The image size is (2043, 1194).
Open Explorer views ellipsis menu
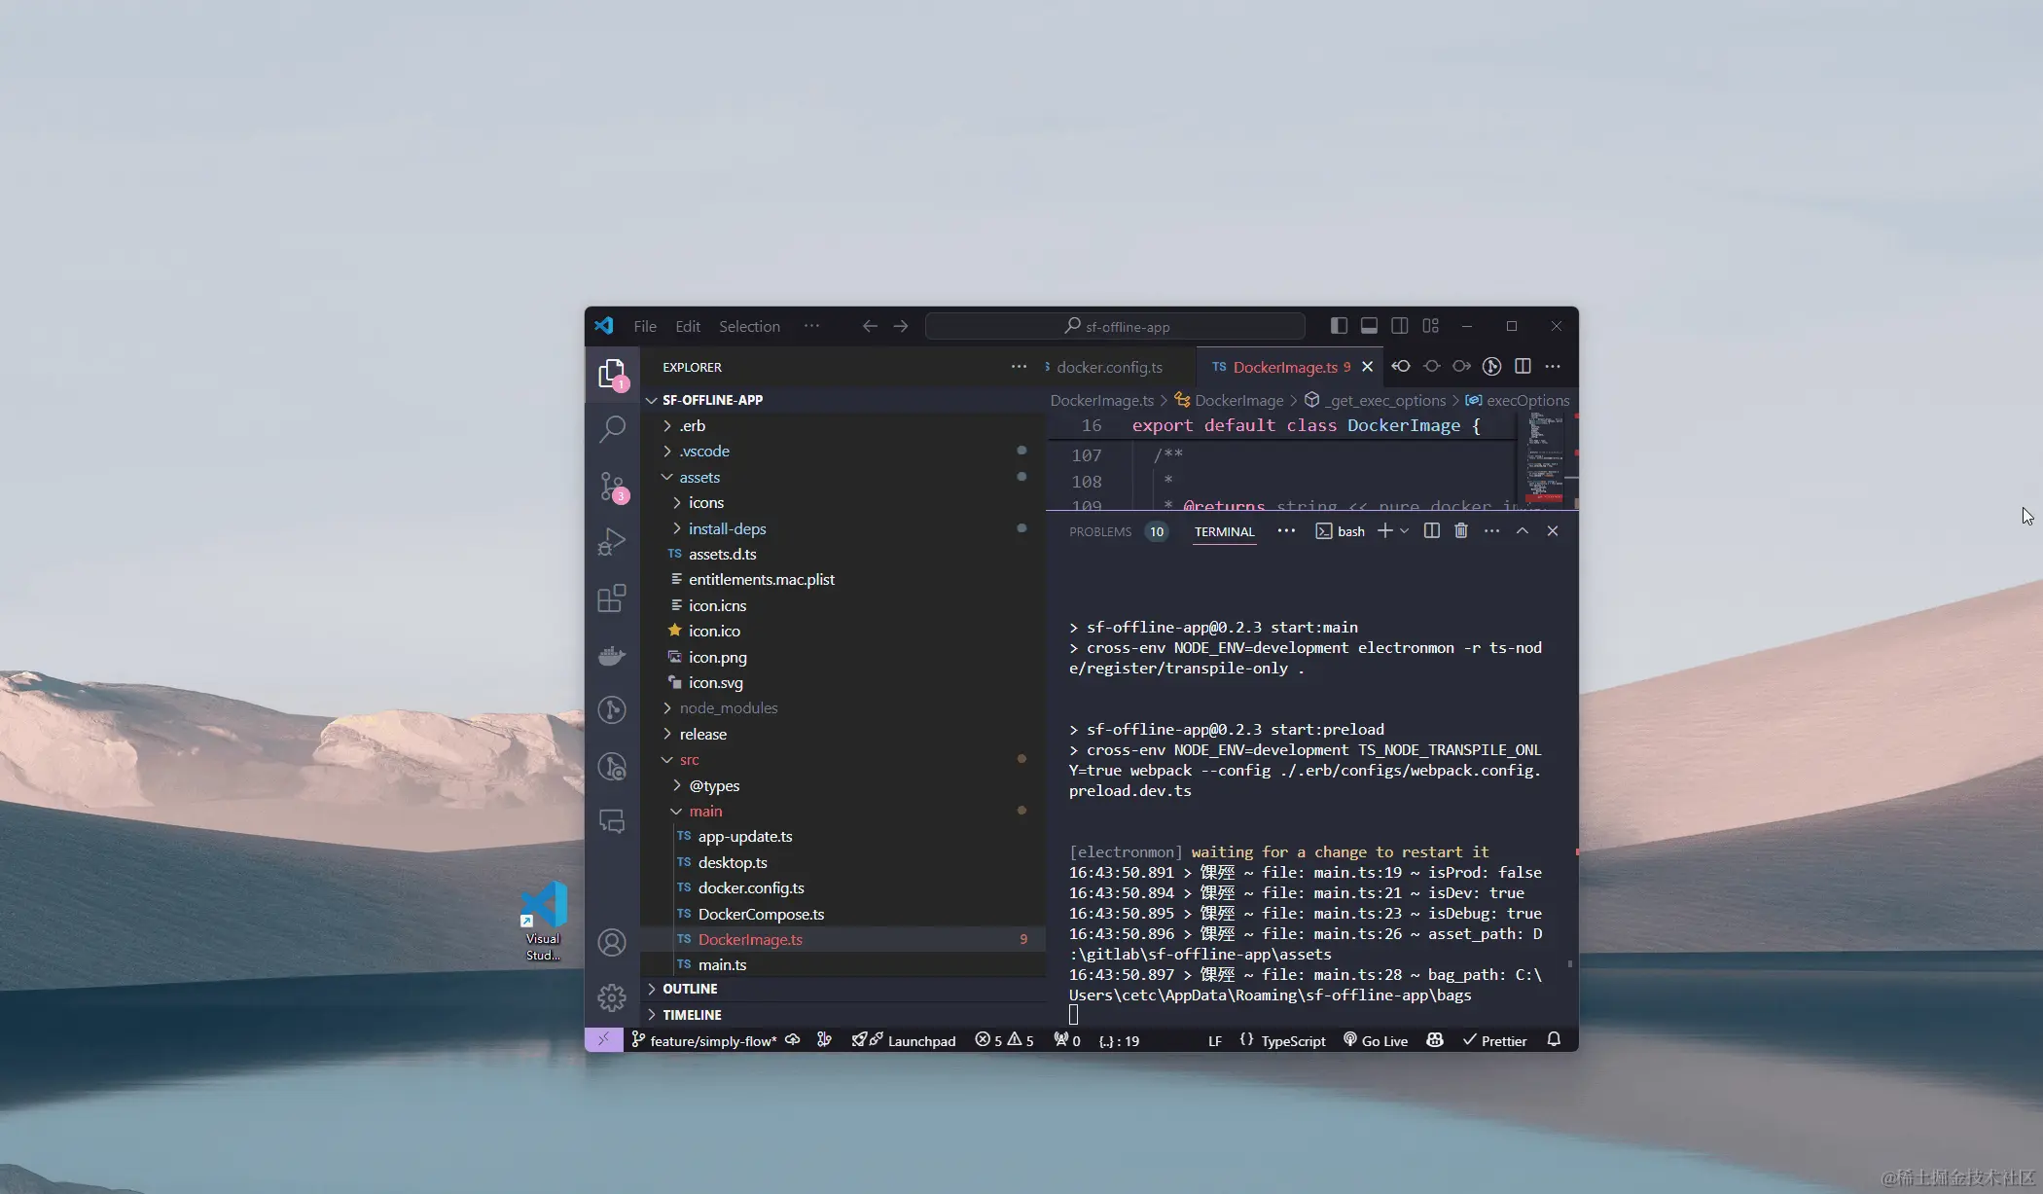point(1019,367)
